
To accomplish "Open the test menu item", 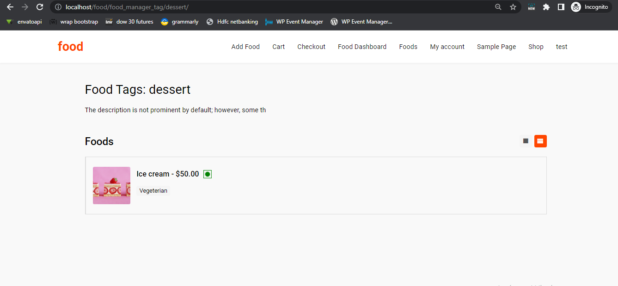I will 562,47.
